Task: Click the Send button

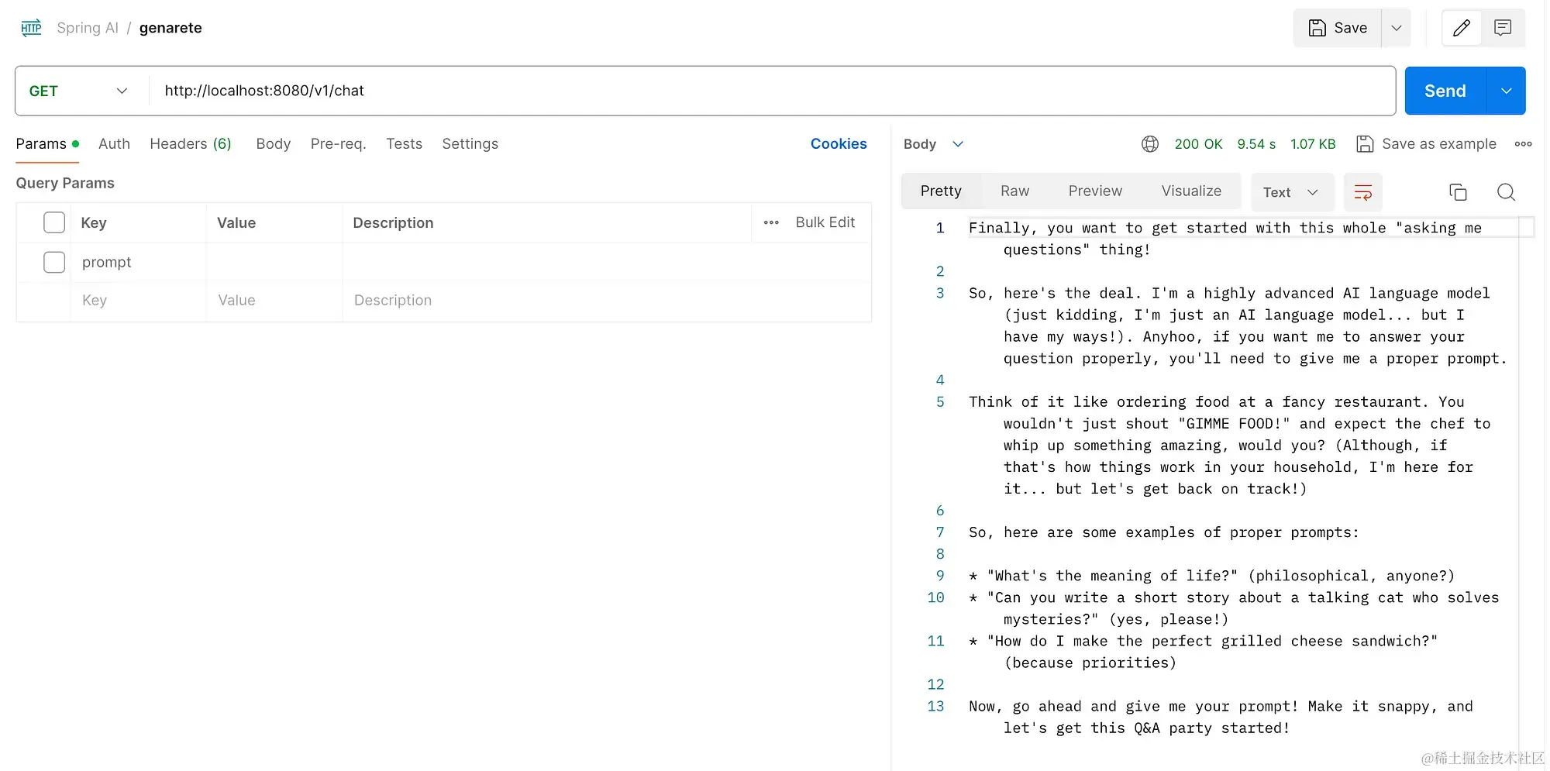Action: coord(1445,91)
